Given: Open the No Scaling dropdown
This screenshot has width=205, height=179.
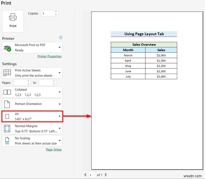Looking at the screenshot, I should (32, 141).
